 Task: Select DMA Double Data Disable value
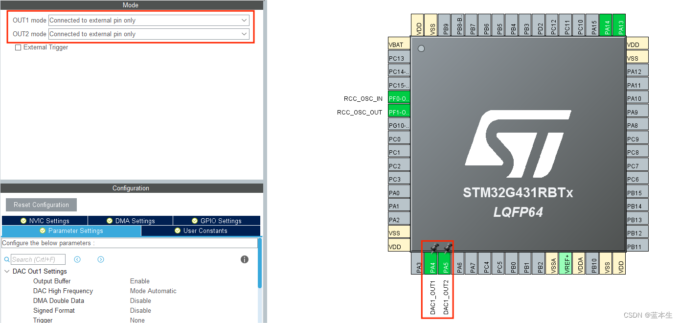[140, 300]
